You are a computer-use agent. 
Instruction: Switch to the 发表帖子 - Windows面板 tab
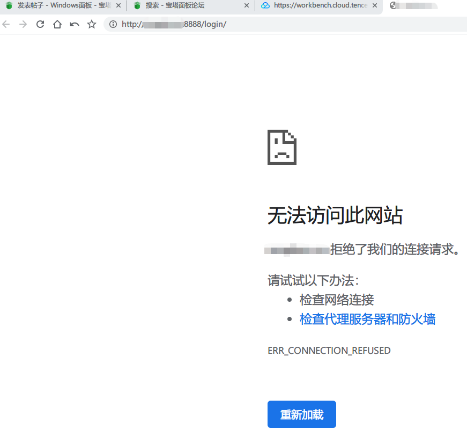click(64, 5)
